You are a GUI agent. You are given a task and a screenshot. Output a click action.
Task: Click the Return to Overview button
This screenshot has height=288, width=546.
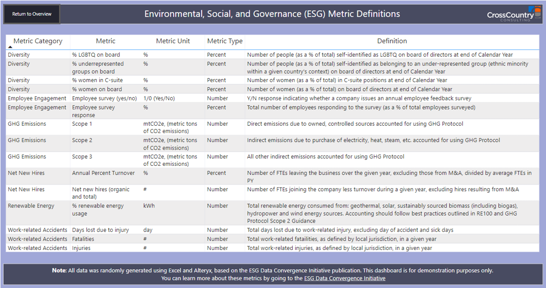coord(32,14)
